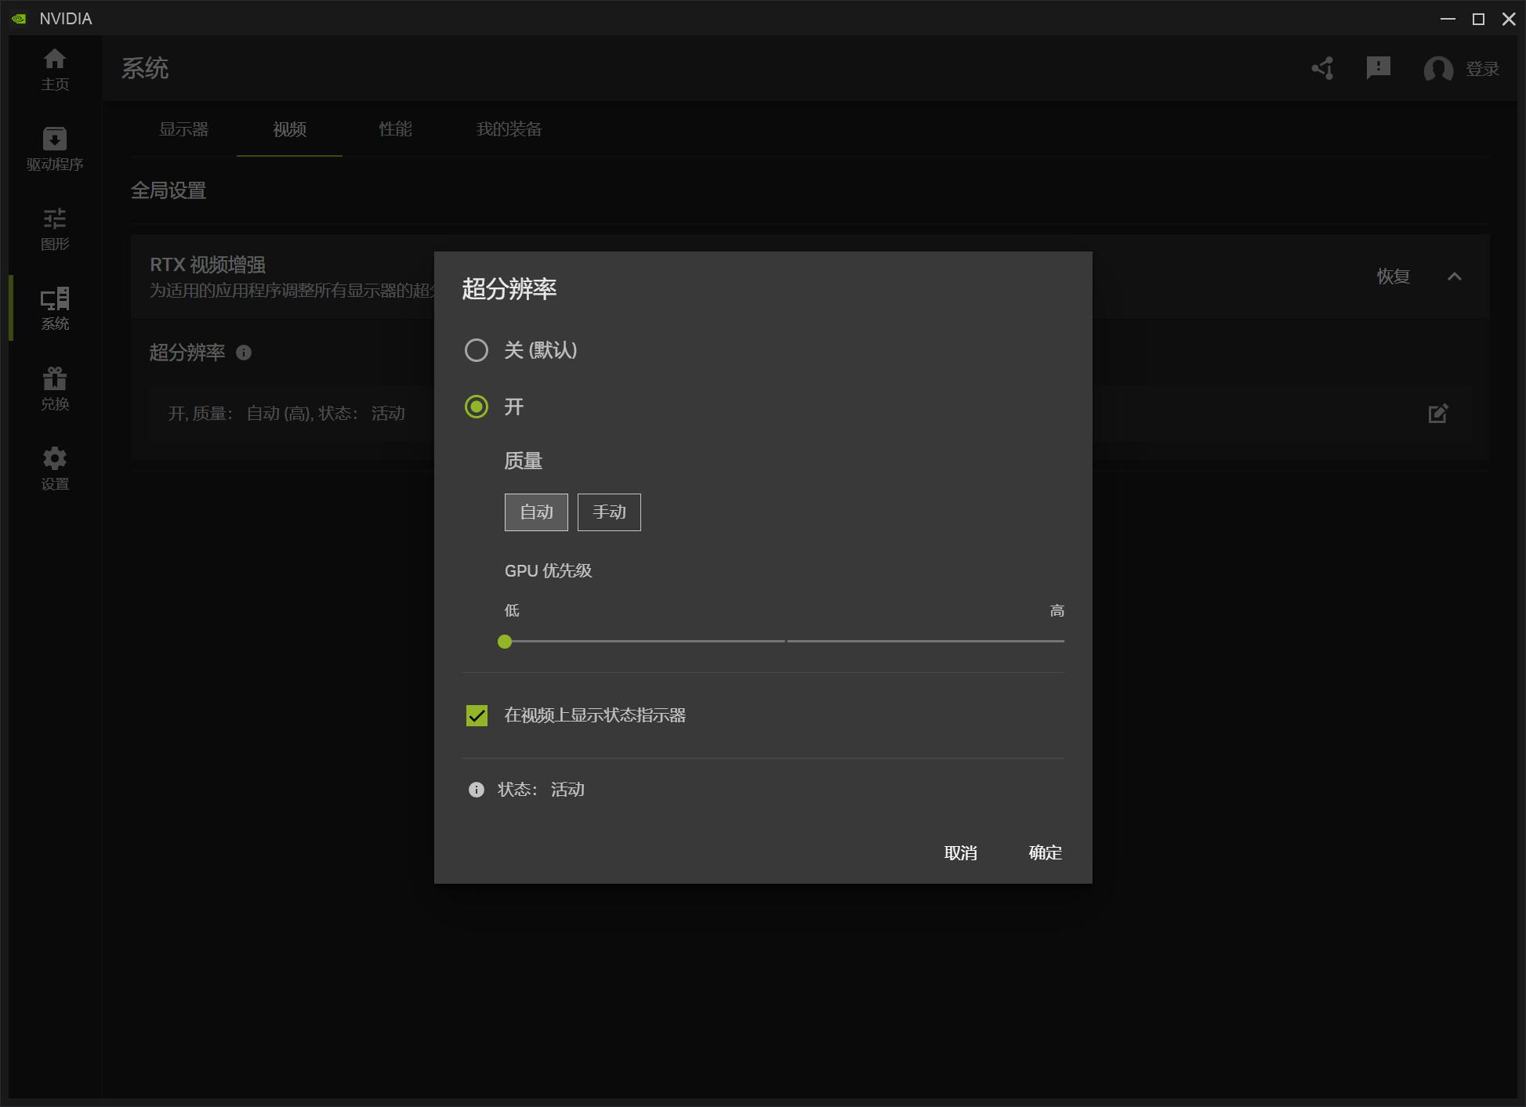Click info icon beside 超分辨率 label
This screenshot has width=1526, height=1107.
pyautogui.click(x=244, y=353)
